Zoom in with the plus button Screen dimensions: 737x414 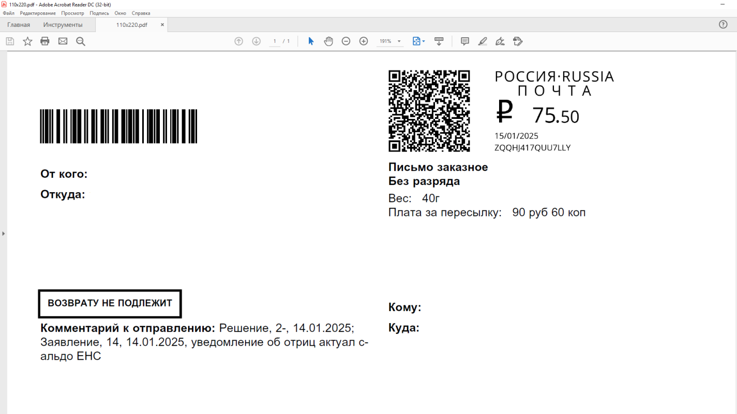364,41
